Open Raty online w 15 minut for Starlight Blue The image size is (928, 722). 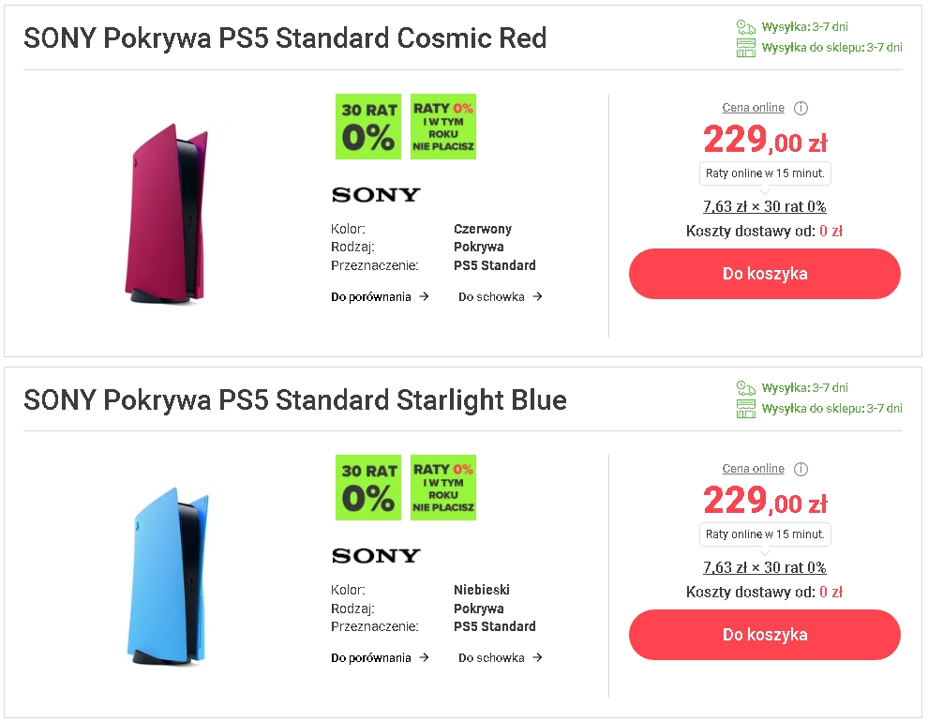pyautogui.click(x=765, y=534)
